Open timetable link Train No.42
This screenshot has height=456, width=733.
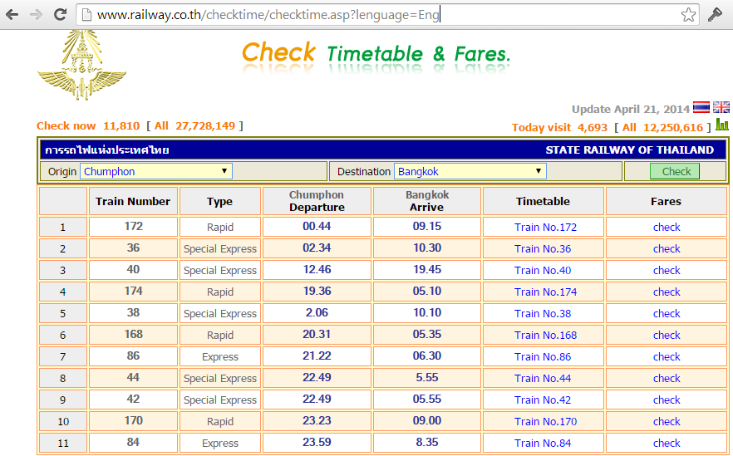click(x=543, y=400)
